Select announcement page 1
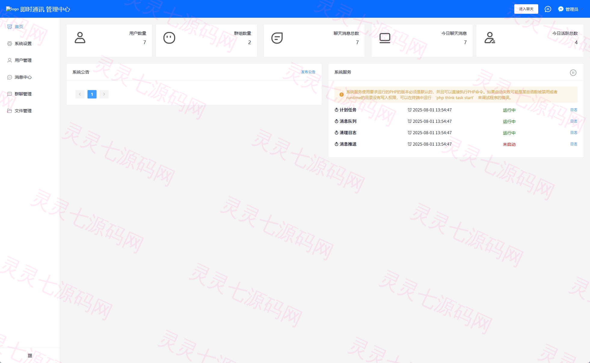590x363 pixels. click(92, 94)
